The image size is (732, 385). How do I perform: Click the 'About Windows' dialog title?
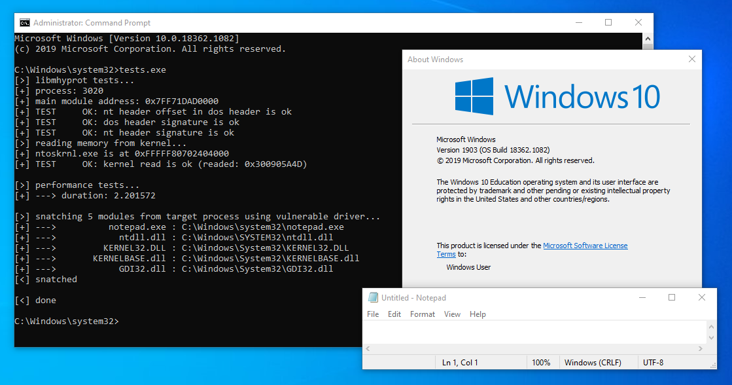tap(435, 60)
